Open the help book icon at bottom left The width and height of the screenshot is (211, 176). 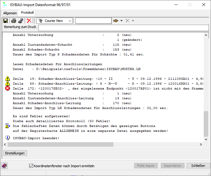click(5, 166)
